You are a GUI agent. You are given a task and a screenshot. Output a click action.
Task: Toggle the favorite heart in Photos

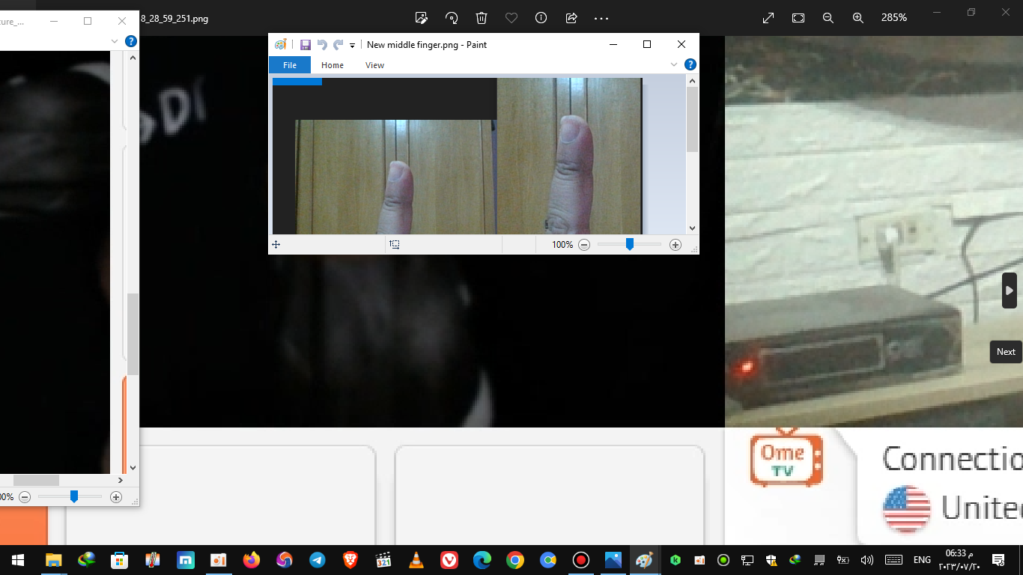click(x=511, y=18)
